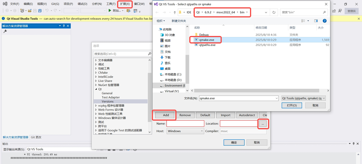The width and height of the screenshot is (362, 164).
Task: Open the 扩展(X) menu
Action: [x=125, y=4]
